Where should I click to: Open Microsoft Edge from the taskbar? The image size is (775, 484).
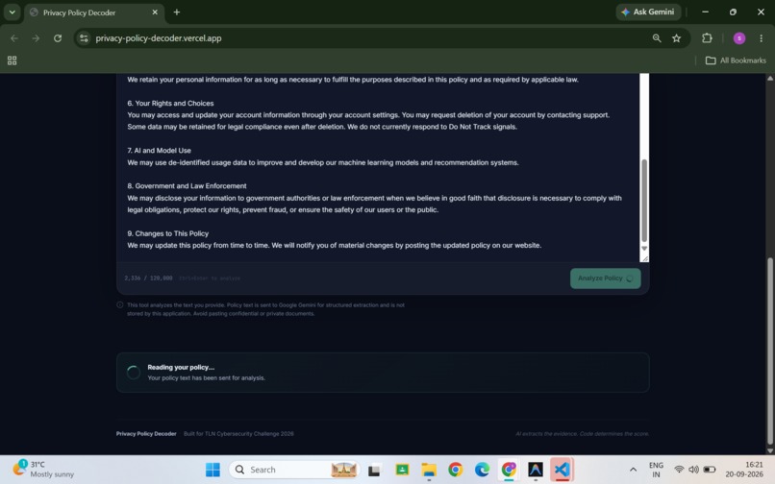tap(482, 470)
